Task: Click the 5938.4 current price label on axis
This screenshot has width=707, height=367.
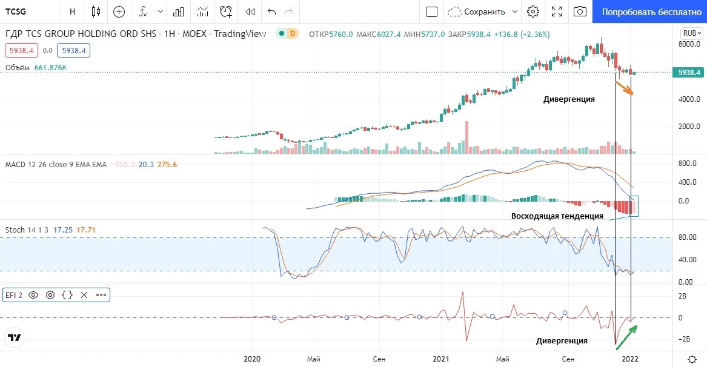Action: coord(688,72)
